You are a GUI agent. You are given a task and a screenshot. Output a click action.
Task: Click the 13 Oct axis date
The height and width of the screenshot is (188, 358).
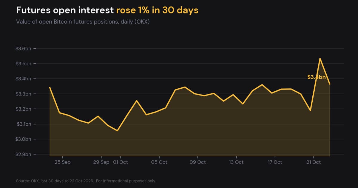pyautogui.click(x=236, y=162)
